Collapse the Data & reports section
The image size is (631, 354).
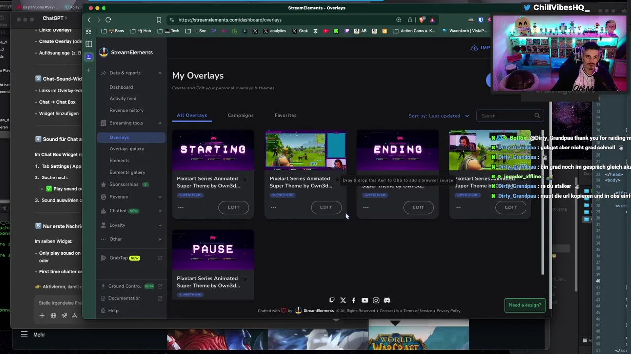(x=160, y=73)
